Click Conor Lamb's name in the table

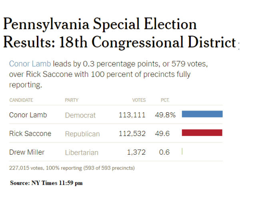28,115
